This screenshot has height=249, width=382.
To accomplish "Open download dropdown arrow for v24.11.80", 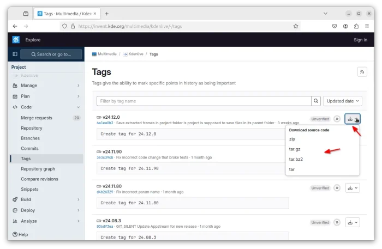I will (356, 188).
